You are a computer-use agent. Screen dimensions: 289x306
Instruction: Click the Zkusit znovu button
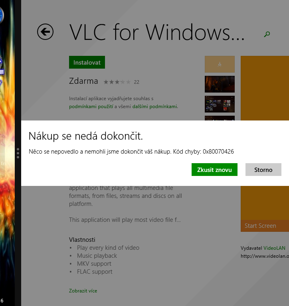214,170
